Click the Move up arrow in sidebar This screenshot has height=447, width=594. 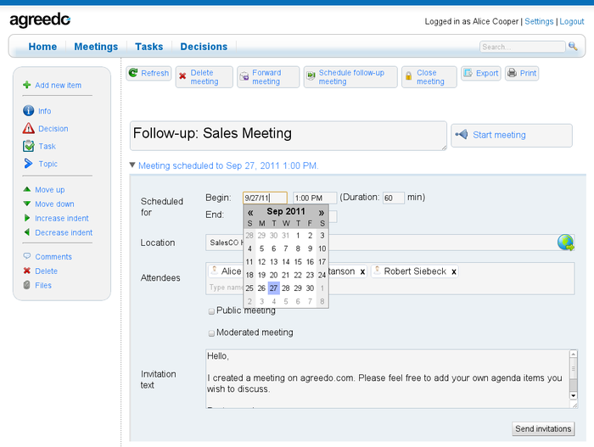pos(27,190)
